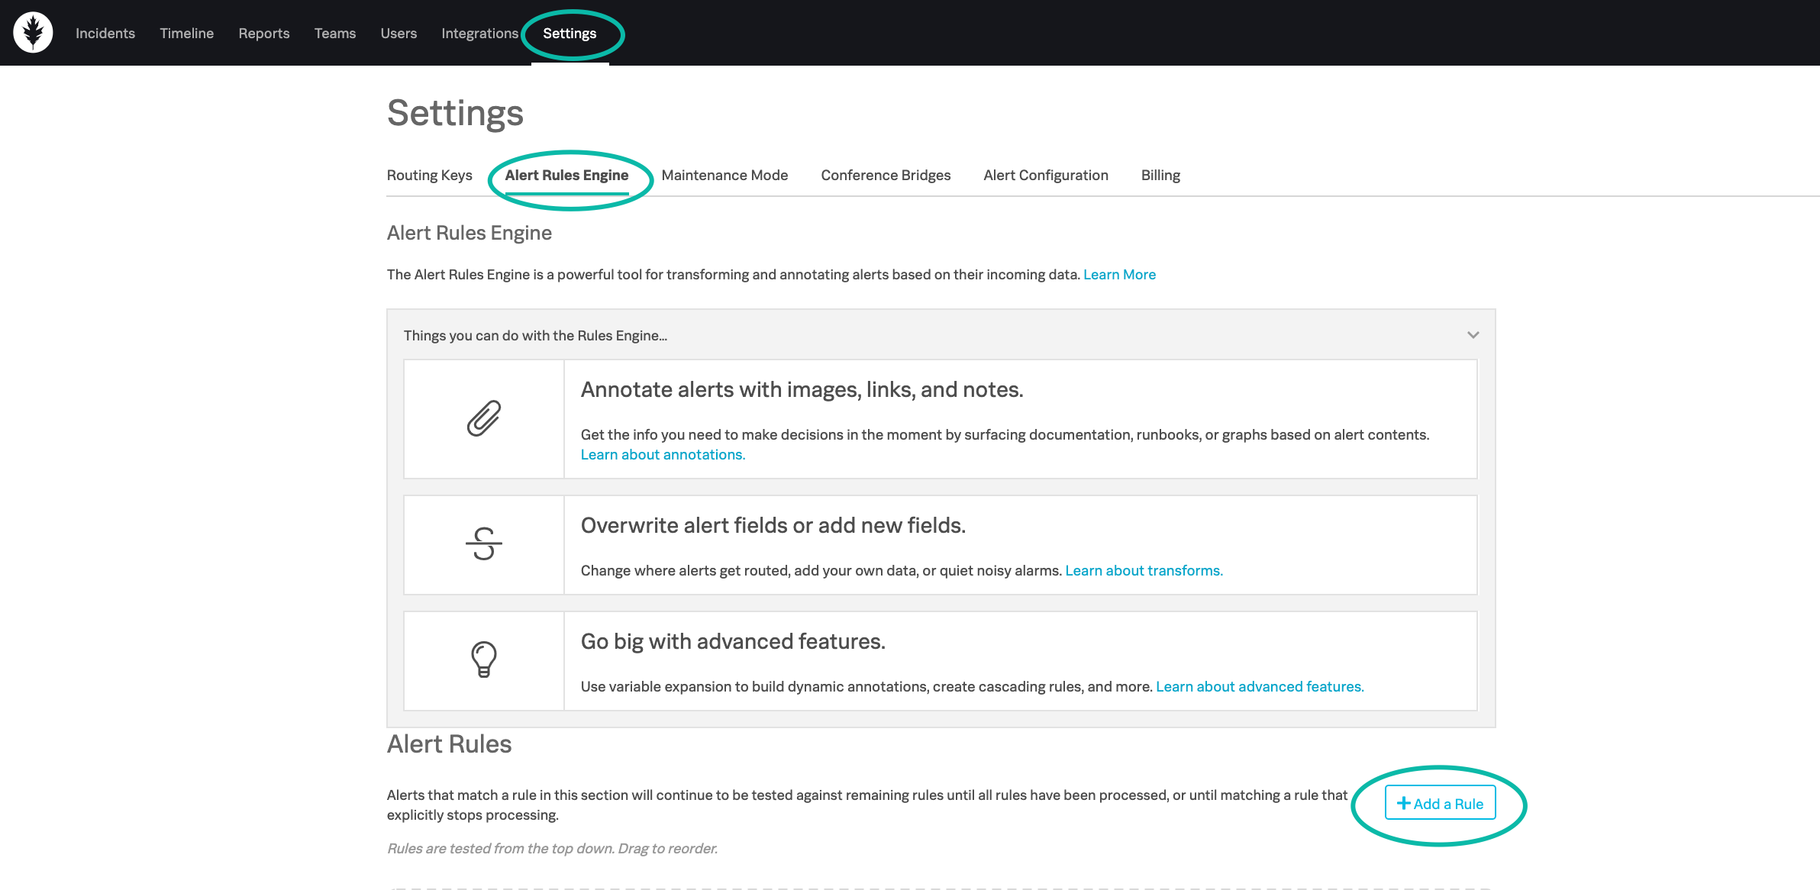Open the Alert Configuration tab
The width and height of the screenshot is (1820, 890).
coord(1045,175)
